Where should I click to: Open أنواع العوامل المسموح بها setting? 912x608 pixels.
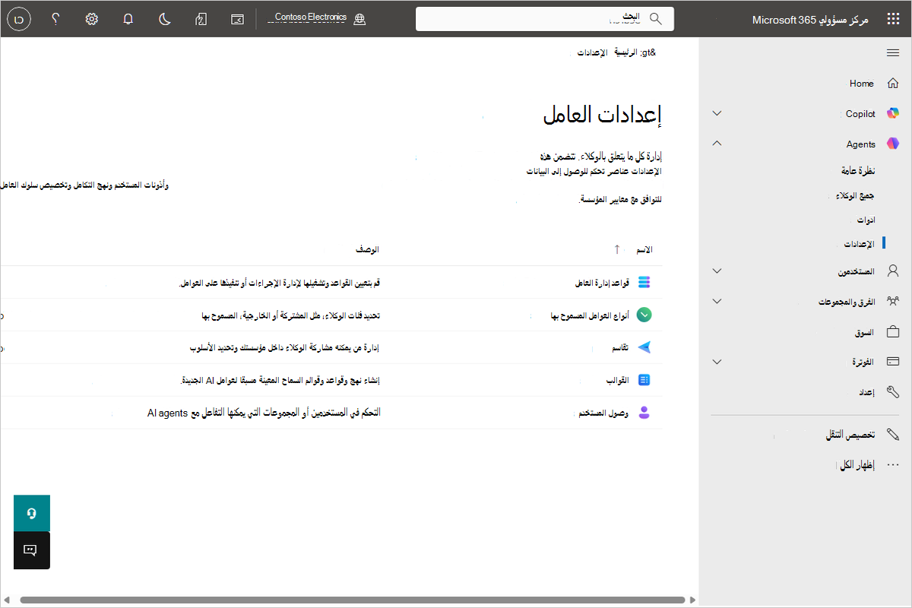click(x=591, y=315)
